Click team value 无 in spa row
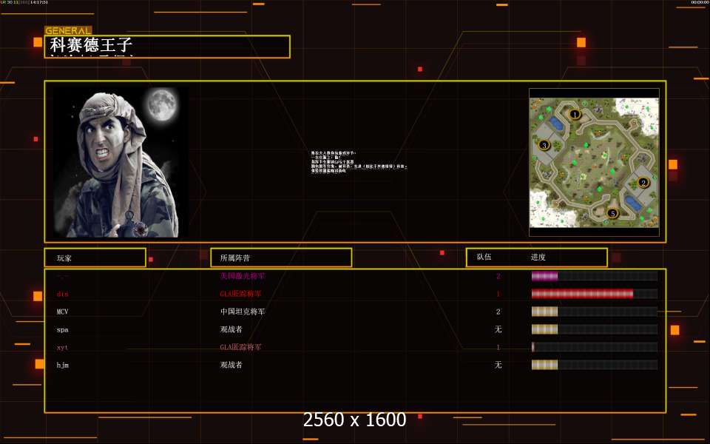Viewport: 710px width, 444px height. [x=498, y=329]
